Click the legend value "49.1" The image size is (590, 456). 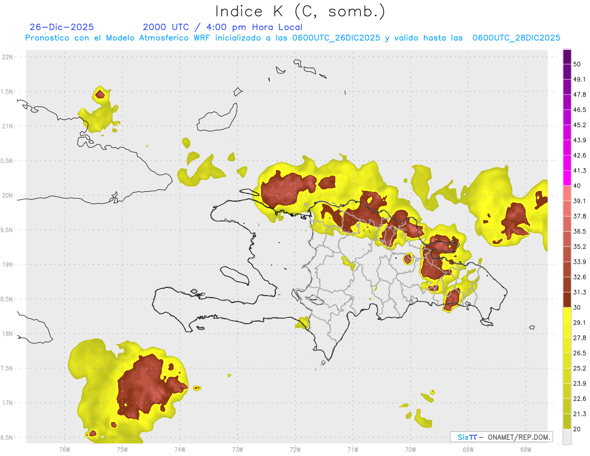[580, 79]
